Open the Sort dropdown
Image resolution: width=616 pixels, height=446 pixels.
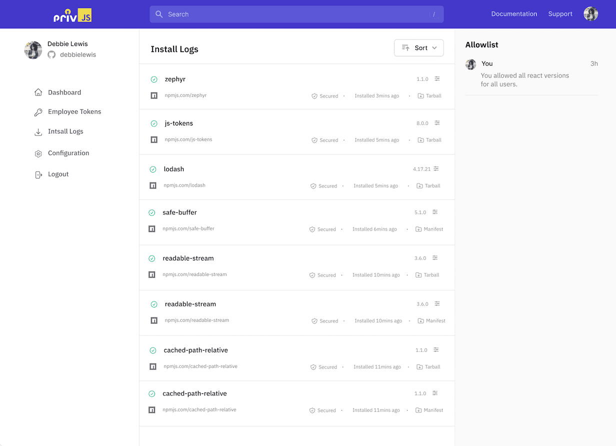point(419,47)
